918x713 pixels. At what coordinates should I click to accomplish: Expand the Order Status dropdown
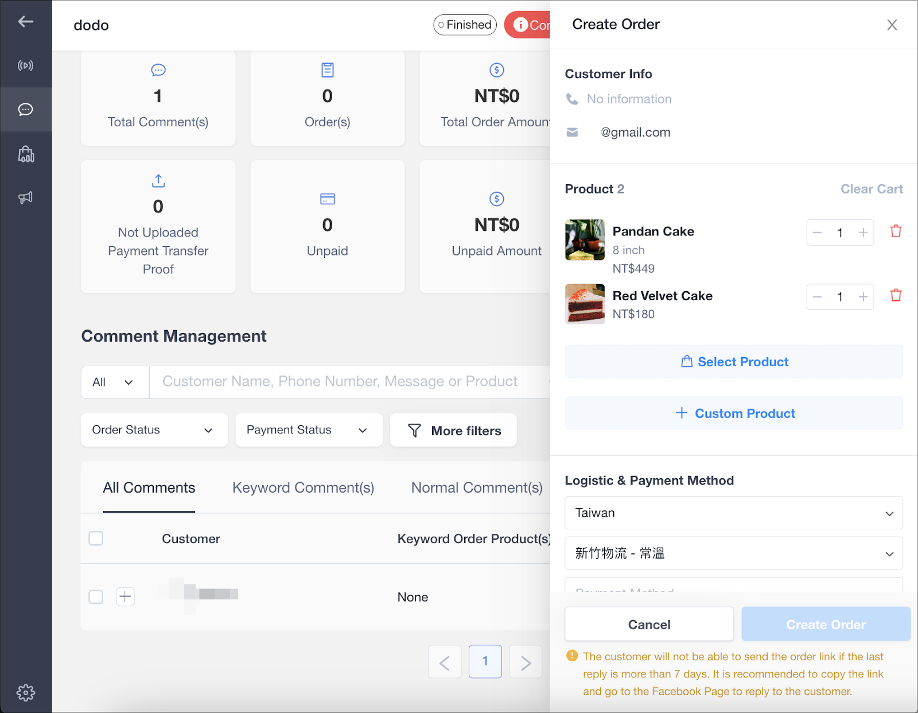[154, 430]
